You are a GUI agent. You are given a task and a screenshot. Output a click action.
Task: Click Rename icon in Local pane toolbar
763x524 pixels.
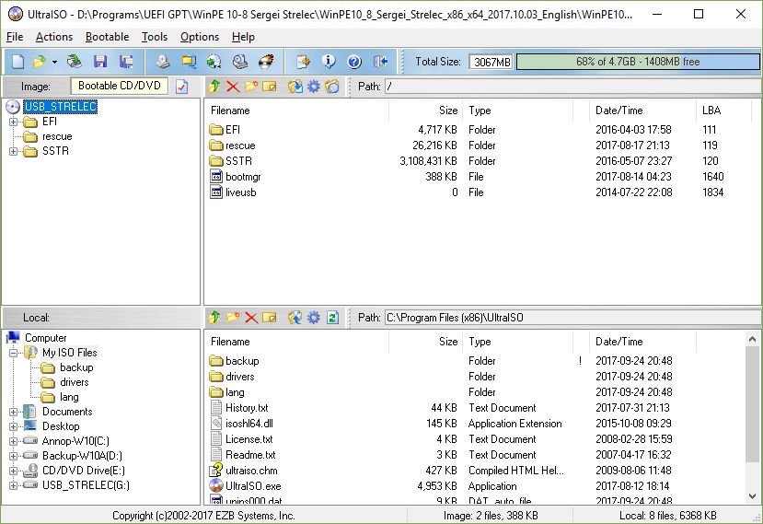click(269, 318)
